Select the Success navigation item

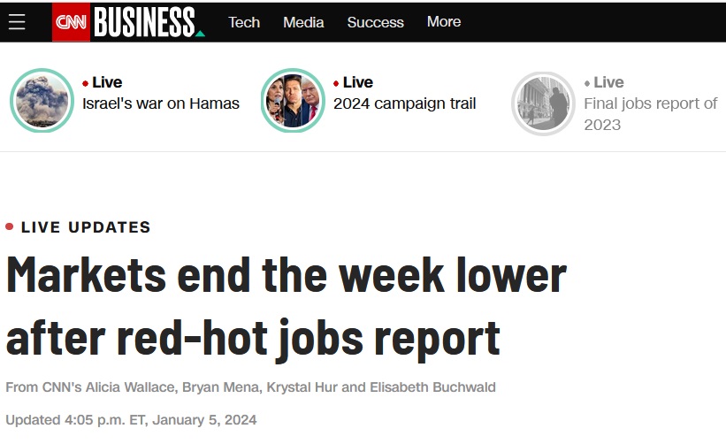375,22
